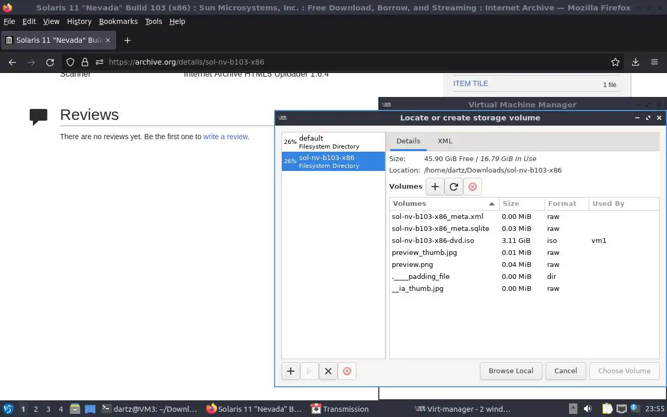Open the View menu

[51, 21]
